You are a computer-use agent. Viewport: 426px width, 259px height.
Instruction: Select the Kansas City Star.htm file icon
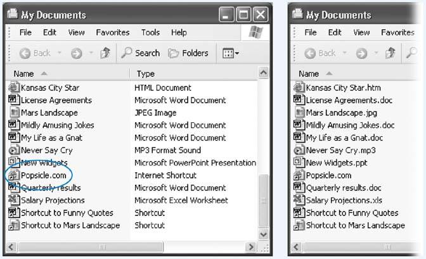(x=299, y=87)
